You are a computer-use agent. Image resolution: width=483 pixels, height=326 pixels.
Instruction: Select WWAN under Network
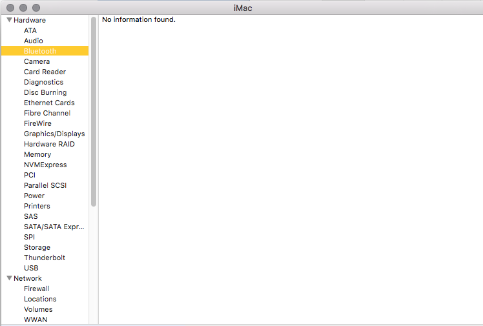[36, 320]
